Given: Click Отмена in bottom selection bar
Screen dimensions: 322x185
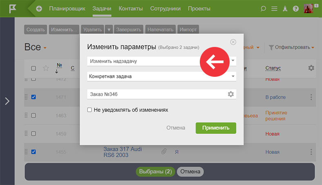Looking at the screenshot, I should 190,172.
